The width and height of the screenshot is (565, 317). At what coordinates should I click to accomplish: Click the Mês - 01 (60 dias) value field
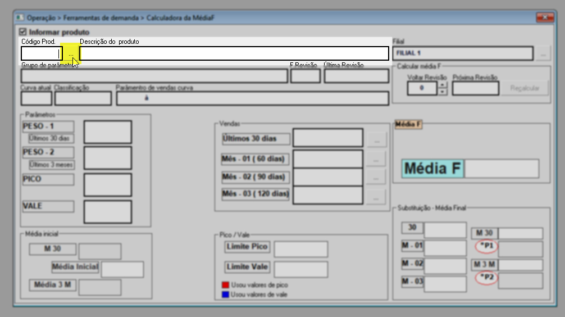328,159
